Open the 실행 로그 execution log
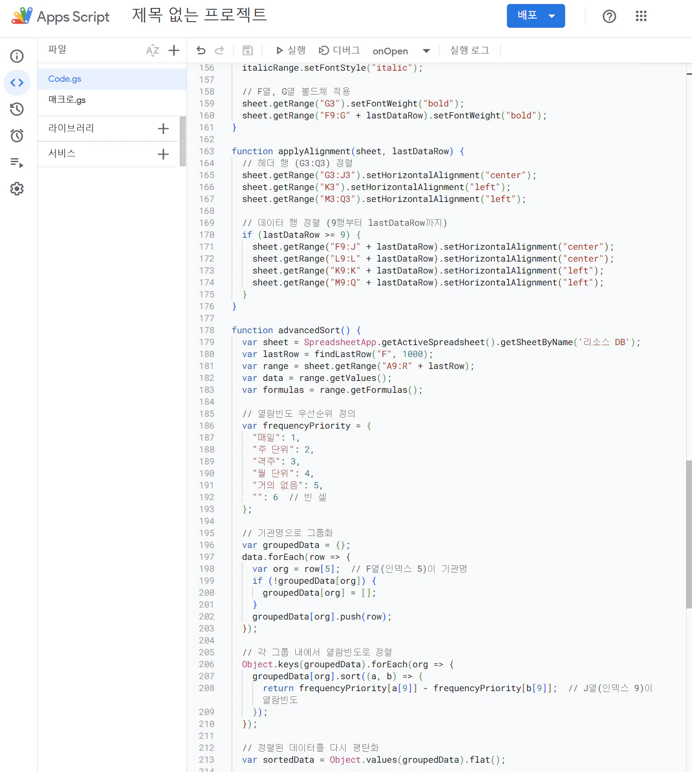 tap(469, 50)
